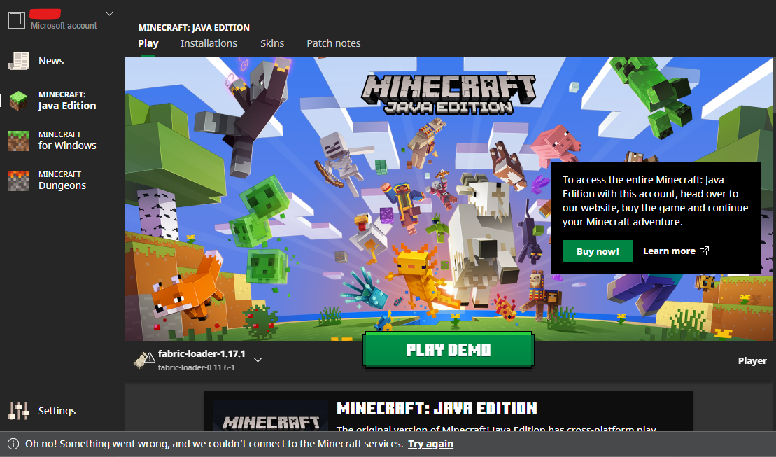The image size is (776, 457).
Task: Click the Minecraft for Windows dirt block icon
Action: pos(18,141)
